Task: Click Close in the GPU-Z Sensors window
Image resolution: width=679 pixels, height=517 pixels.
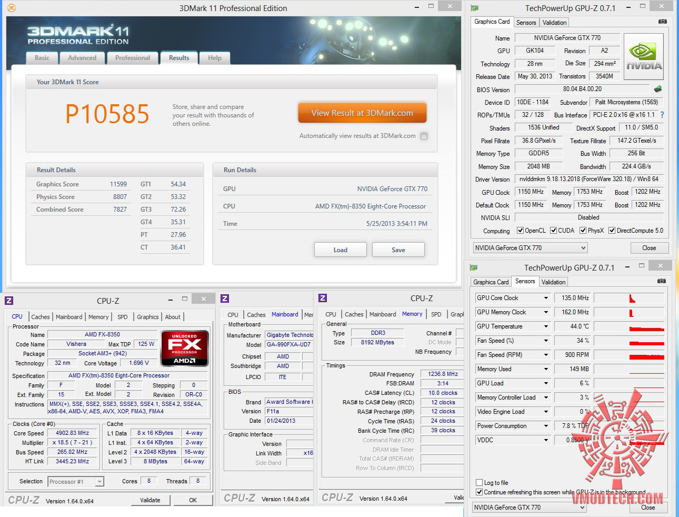Action: coord(648,508)
